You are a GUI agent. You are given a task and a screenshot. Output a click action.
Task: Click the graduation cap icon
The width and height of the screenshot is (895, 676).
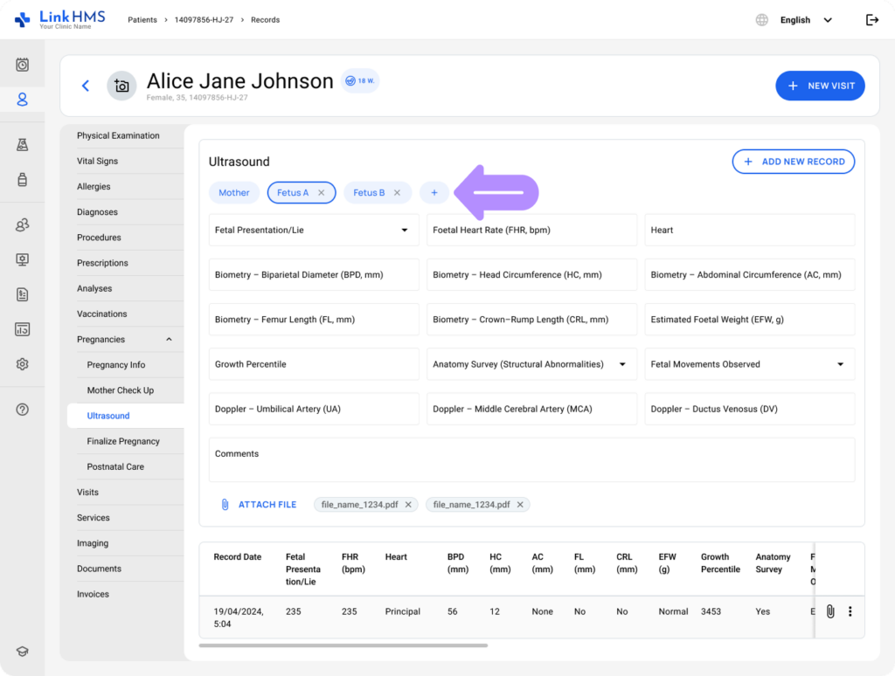tap(22, 652)
